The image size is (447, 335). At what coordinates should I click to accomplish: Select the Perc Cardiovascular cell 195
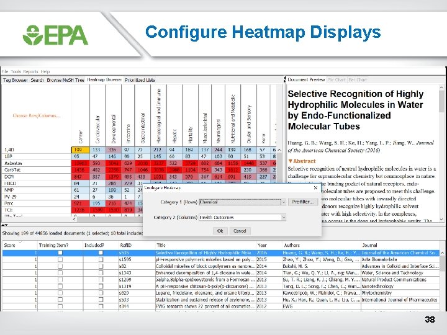[x=97, y=203]
